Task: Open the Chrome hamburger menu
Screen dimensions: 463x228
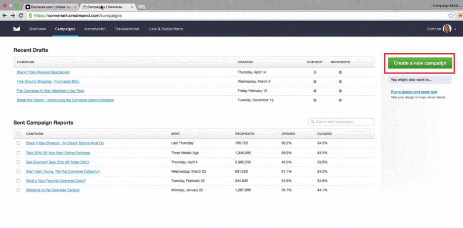Action: 458,16
